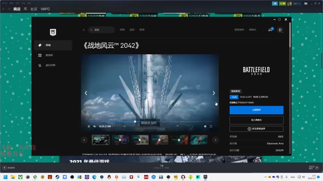Click the Battlefield 2042 logo image
This screenshot has height=181, width=323.
[x=256, y=71]
